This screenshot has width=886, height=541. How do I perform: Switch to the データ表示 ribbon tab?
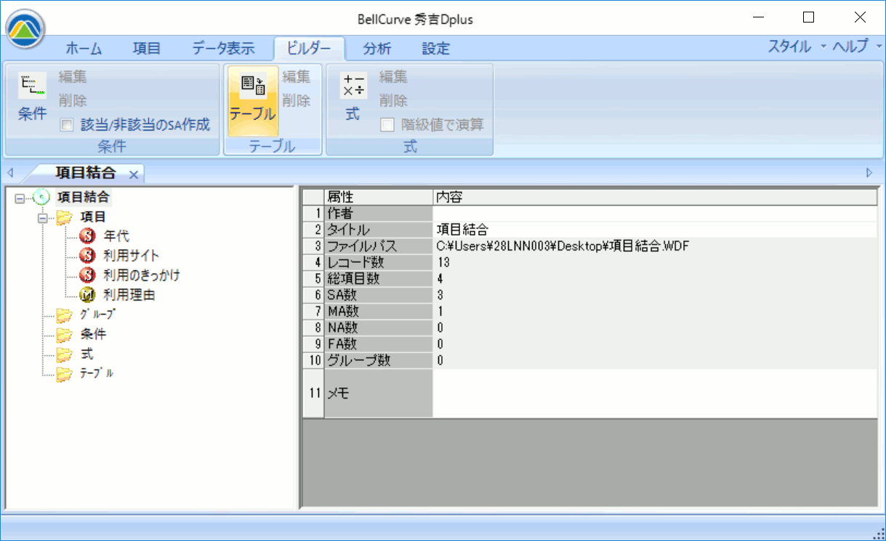pyautogui.click(x=223, y=49)
